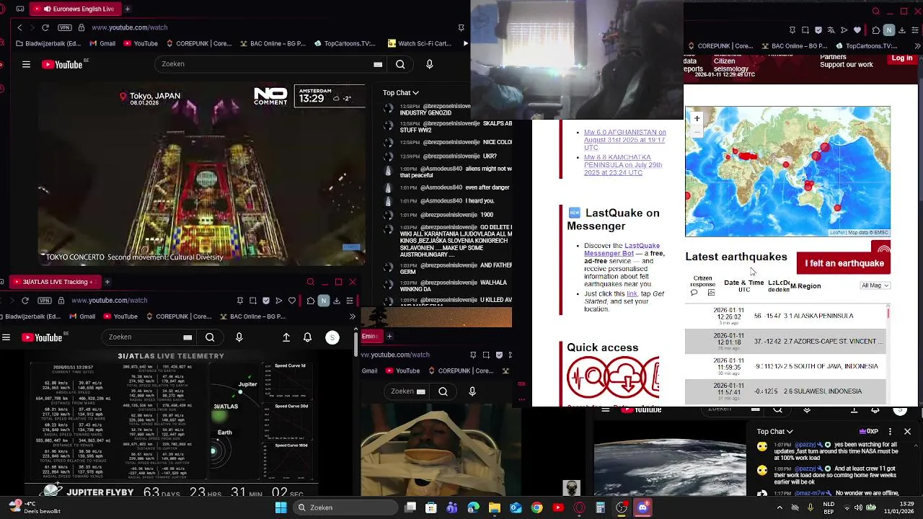923x519 pixels.
Task: Toggle heart bookmark in earthquake window toolbar
Action: point(857,30)
